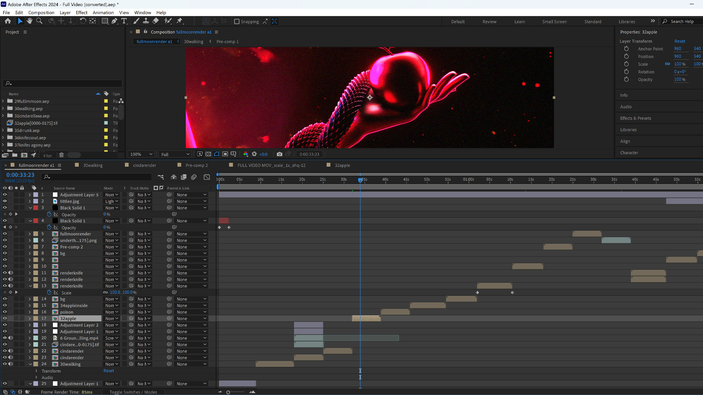The height and width of the screenshot is (395, 703).
Task: Open the Full resolution dropdown
Action: 175,154
